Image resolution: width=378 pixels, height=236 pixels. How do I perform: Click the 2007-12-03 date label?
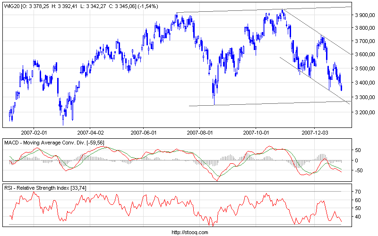click(315, 133)
